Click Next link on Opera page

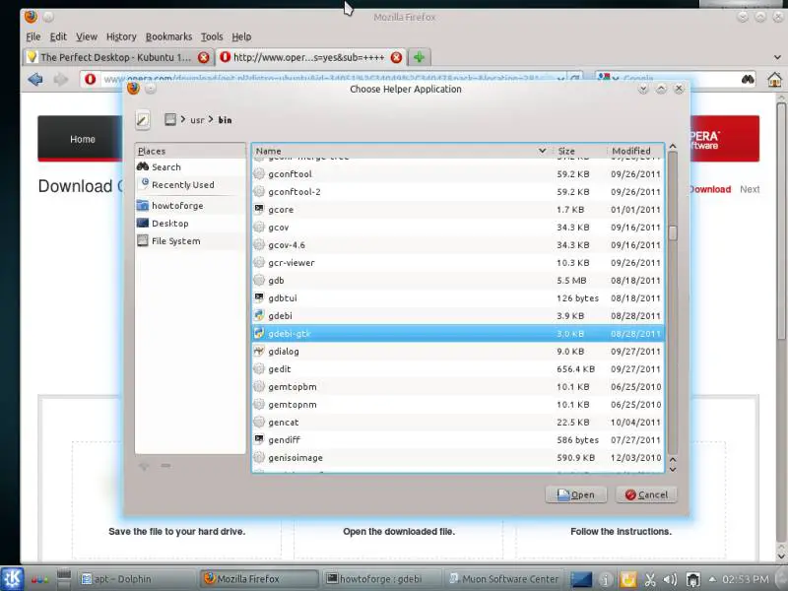(750, 189)
